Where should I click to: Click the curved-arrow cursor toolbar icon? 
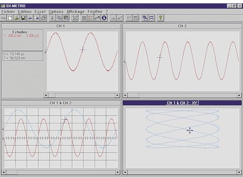pyautogui.click(x=97, y=18)
